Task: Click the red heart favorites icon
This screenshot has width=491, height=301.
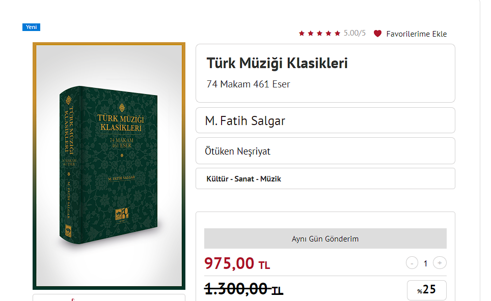Action: coord(377,34)
